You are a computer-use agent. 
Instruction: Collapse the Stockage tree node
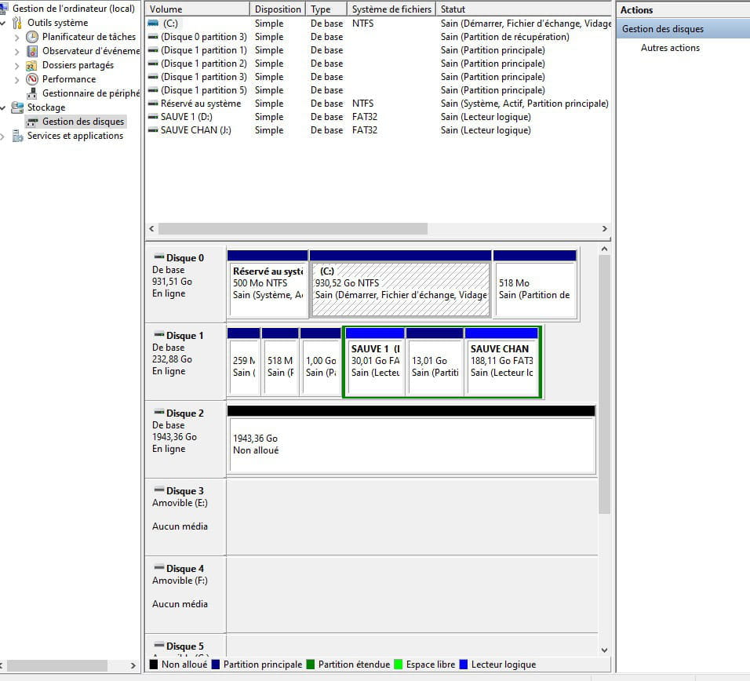point(4,107)
